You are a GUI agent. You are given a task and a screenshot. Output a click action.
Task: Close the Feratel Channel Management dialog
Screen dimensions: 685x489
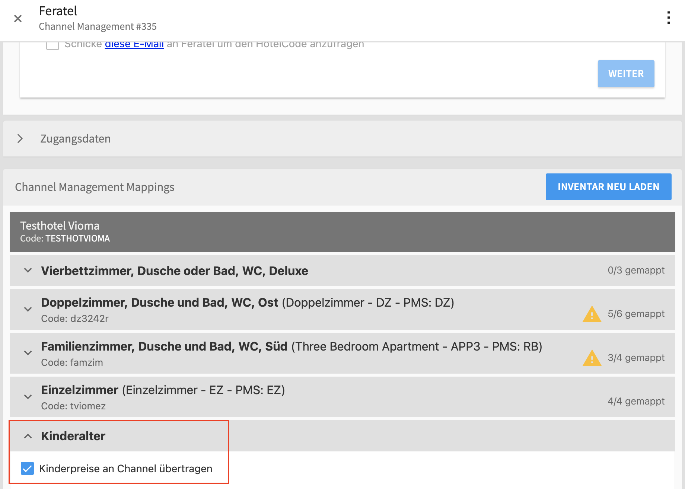point(18,19)
